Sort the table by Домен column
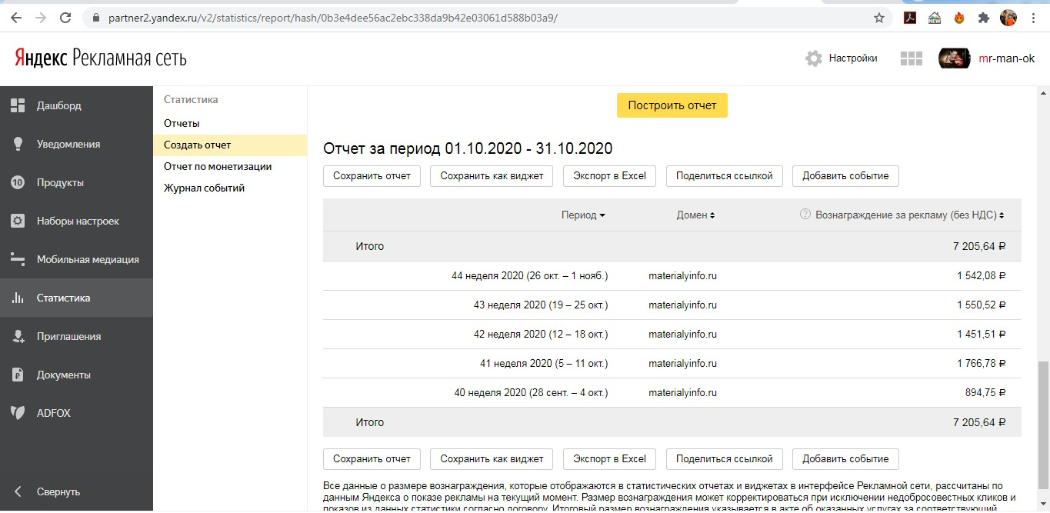Image resolution: width=1050 pixels, height=513 pixels. click(695, 215)
